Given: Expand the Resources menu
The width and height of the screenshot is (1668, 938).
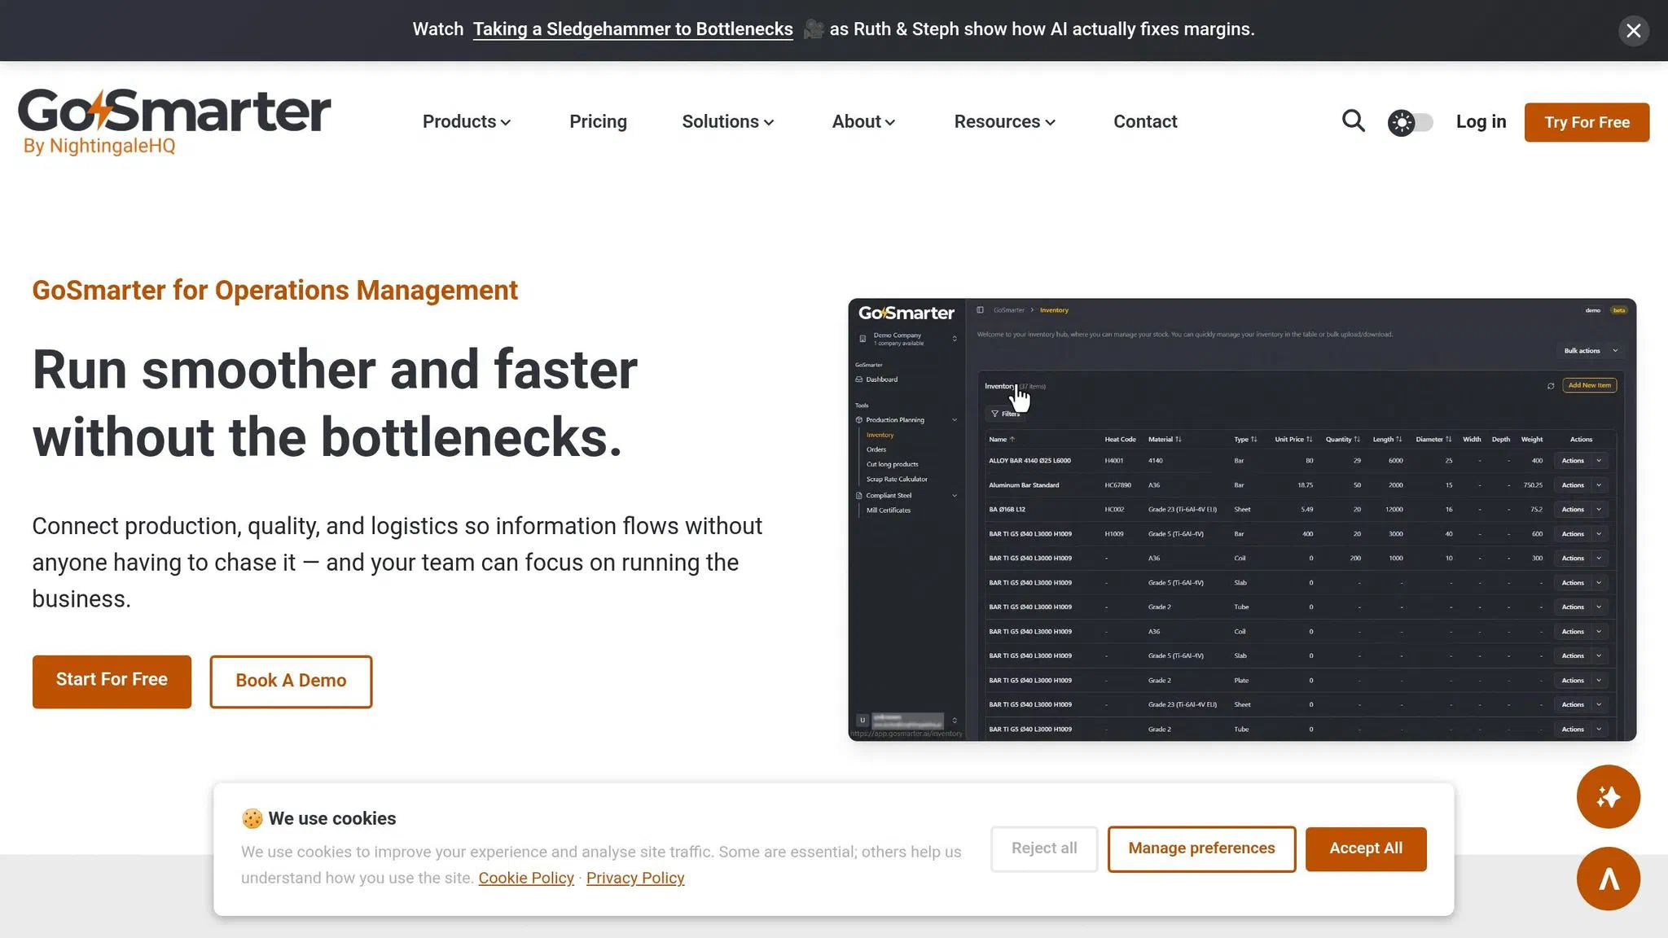Looking at the screenshot, I should 1004,121.
